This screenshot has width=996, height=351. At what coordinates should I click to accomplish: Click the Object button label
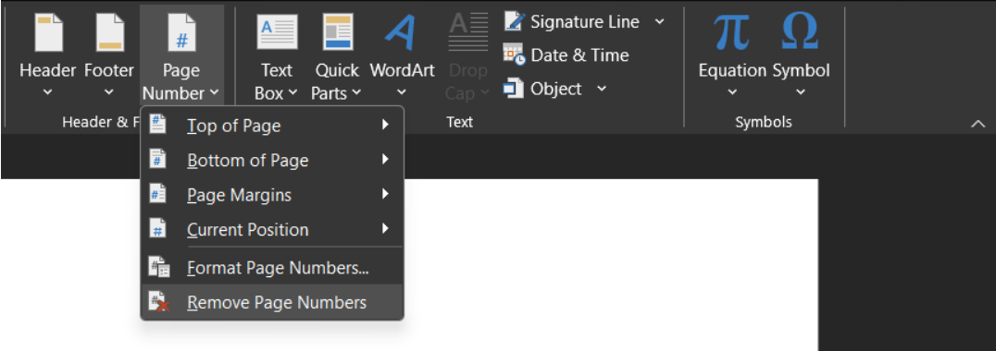click(x=556, y=90)
